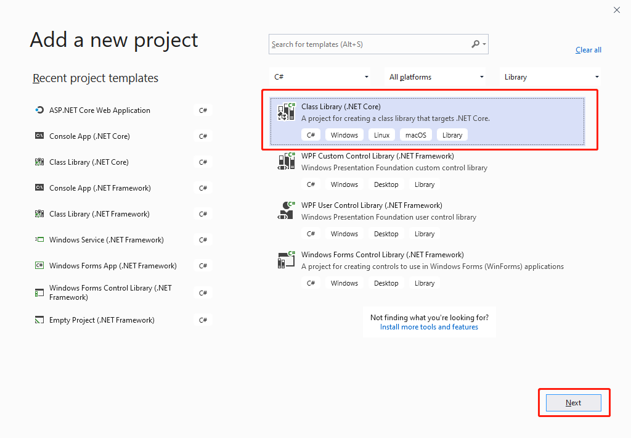The image size is (631, 438).
Task: Select Console App (.NET Framework) recent template
Action: [123, 188]
